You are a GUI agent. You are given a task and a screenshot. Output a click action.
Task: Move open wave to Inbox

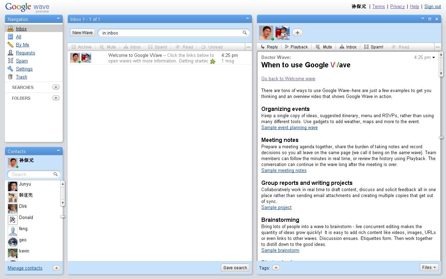click(348, 47)
